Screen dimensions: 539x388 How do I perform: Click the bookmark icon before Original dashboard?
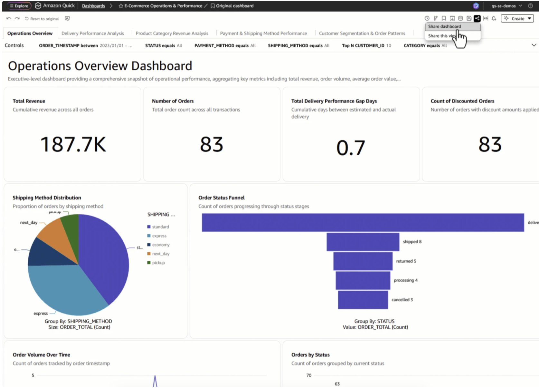213,6
